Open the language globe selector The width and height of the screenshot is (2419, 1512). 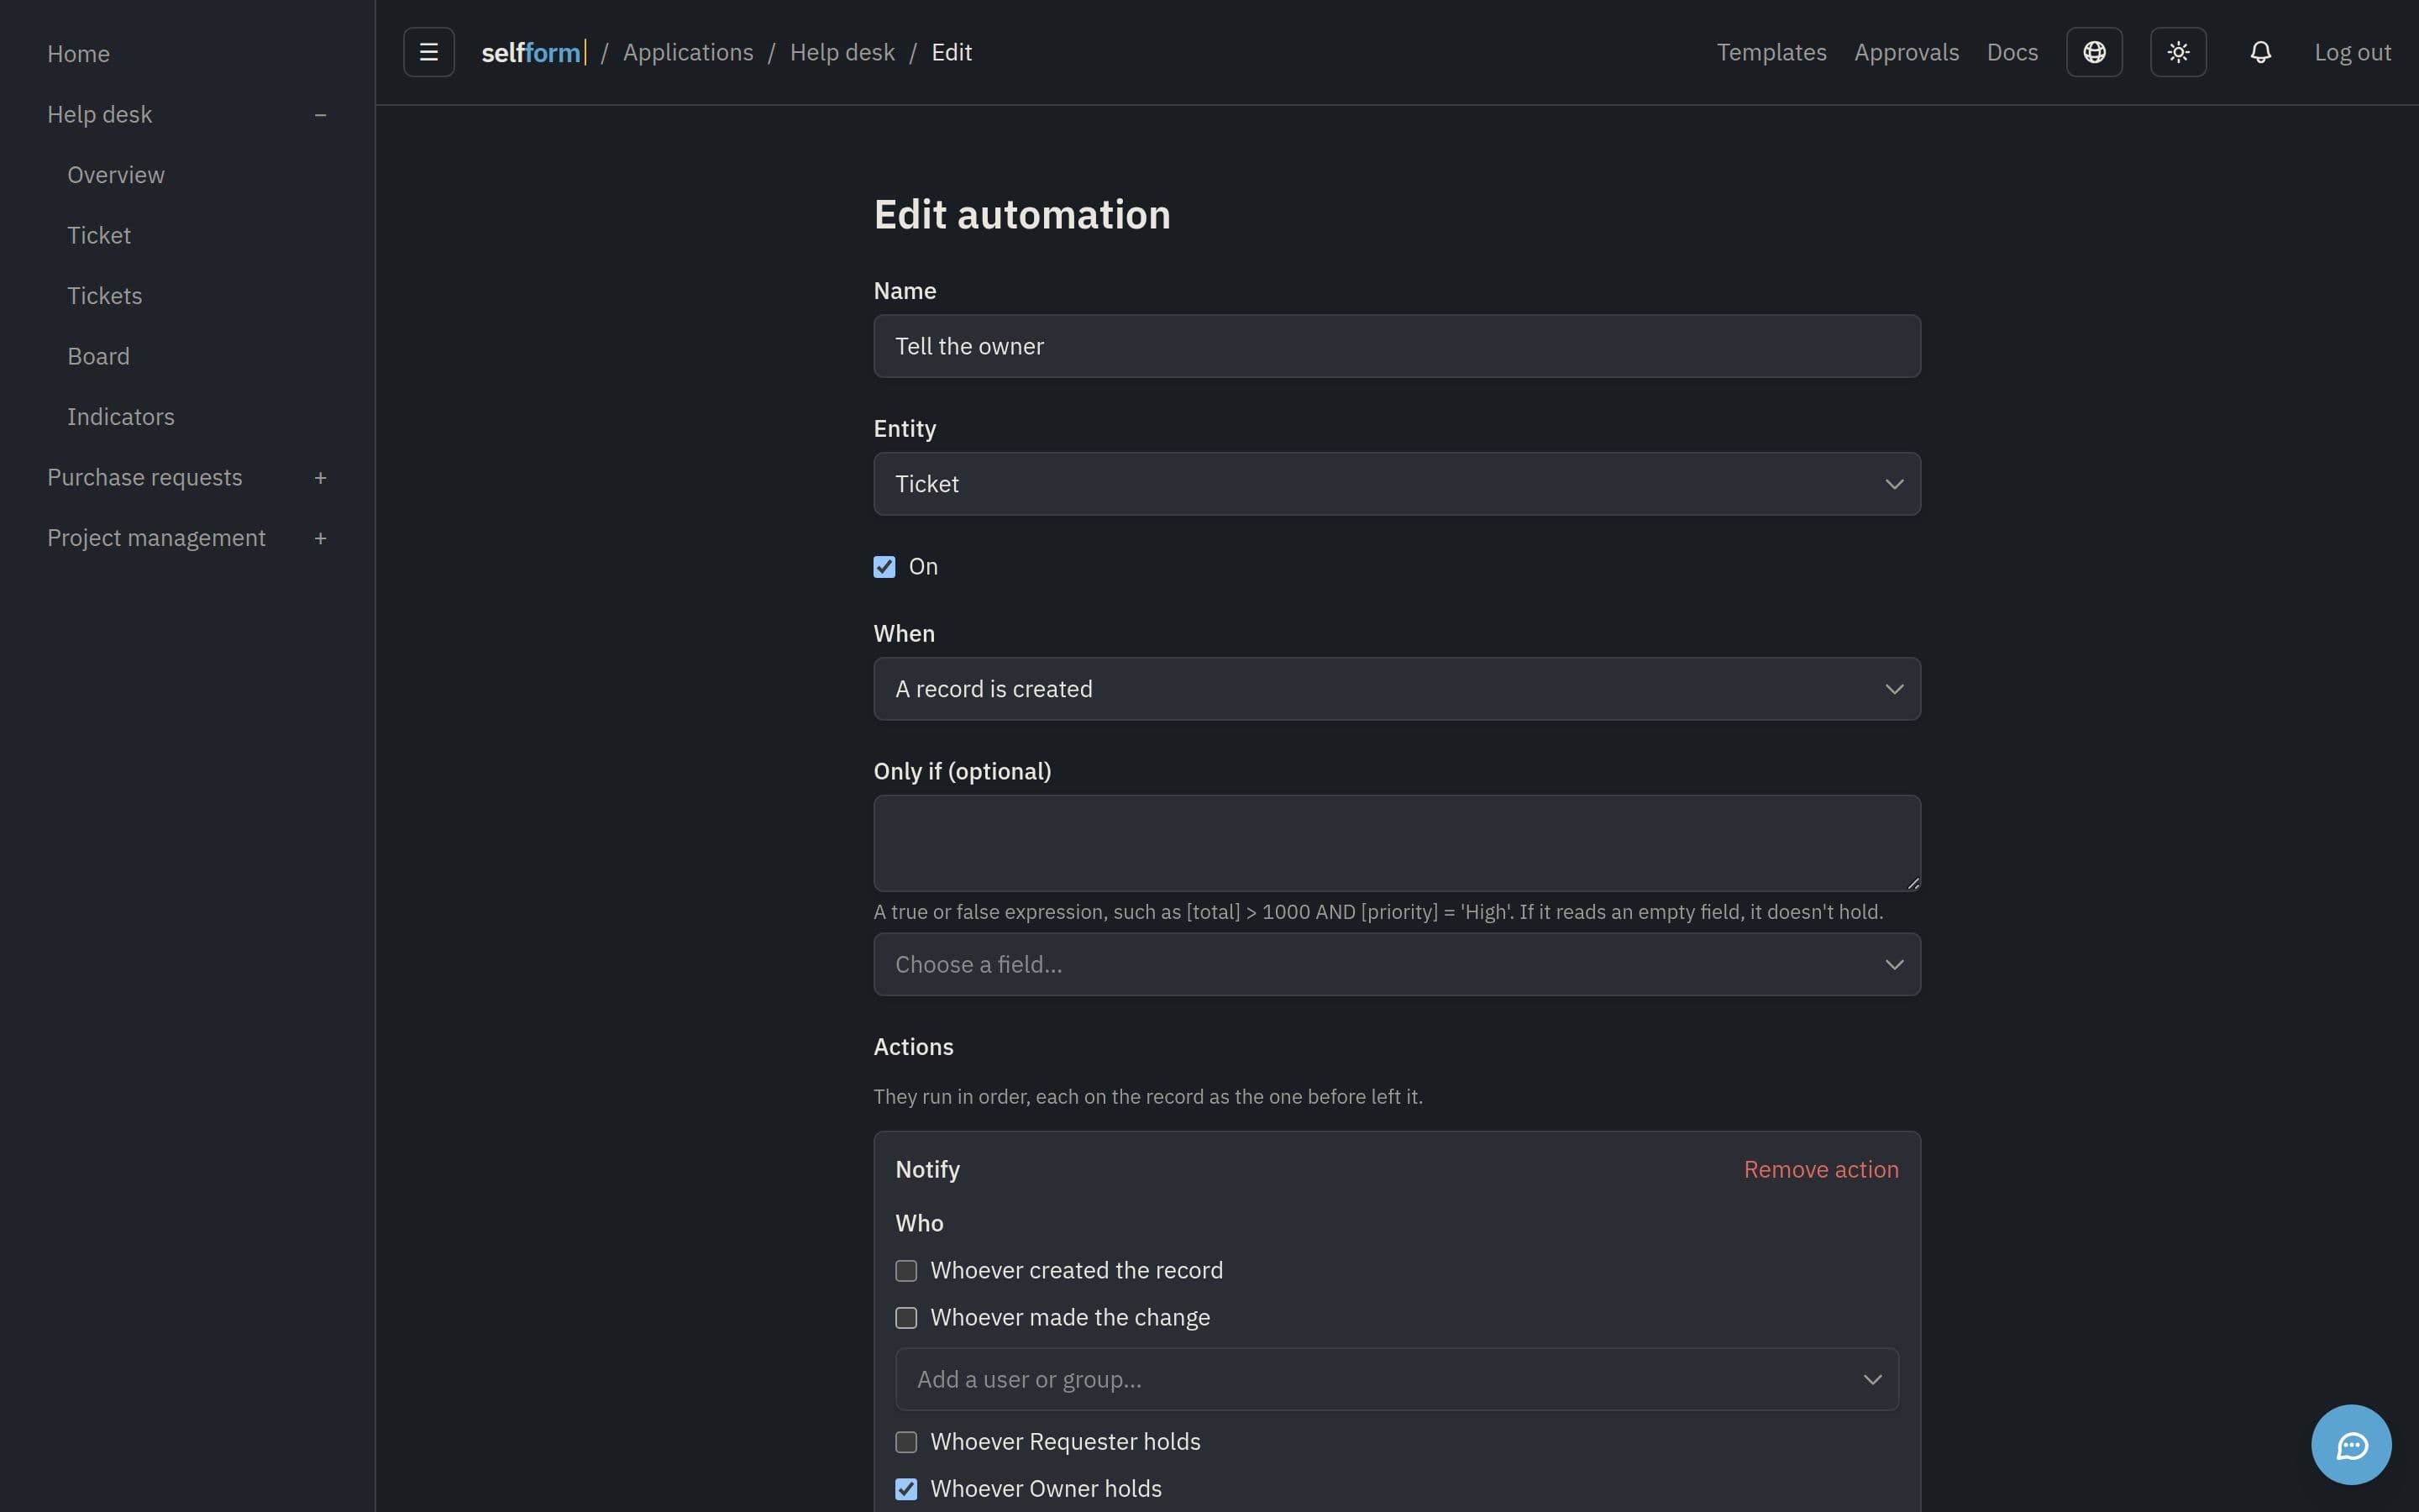tap(2094, 52)
